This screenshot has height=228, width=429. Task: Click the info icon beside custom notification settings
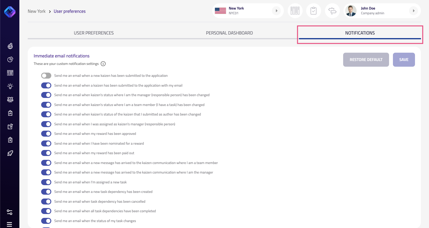[x=103, y=64]
